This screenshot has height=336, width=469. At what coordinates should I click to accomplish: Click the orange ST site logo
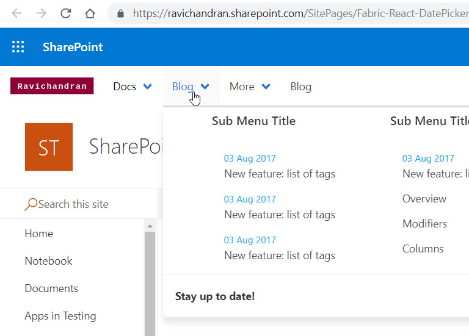(x=48, y=147)
